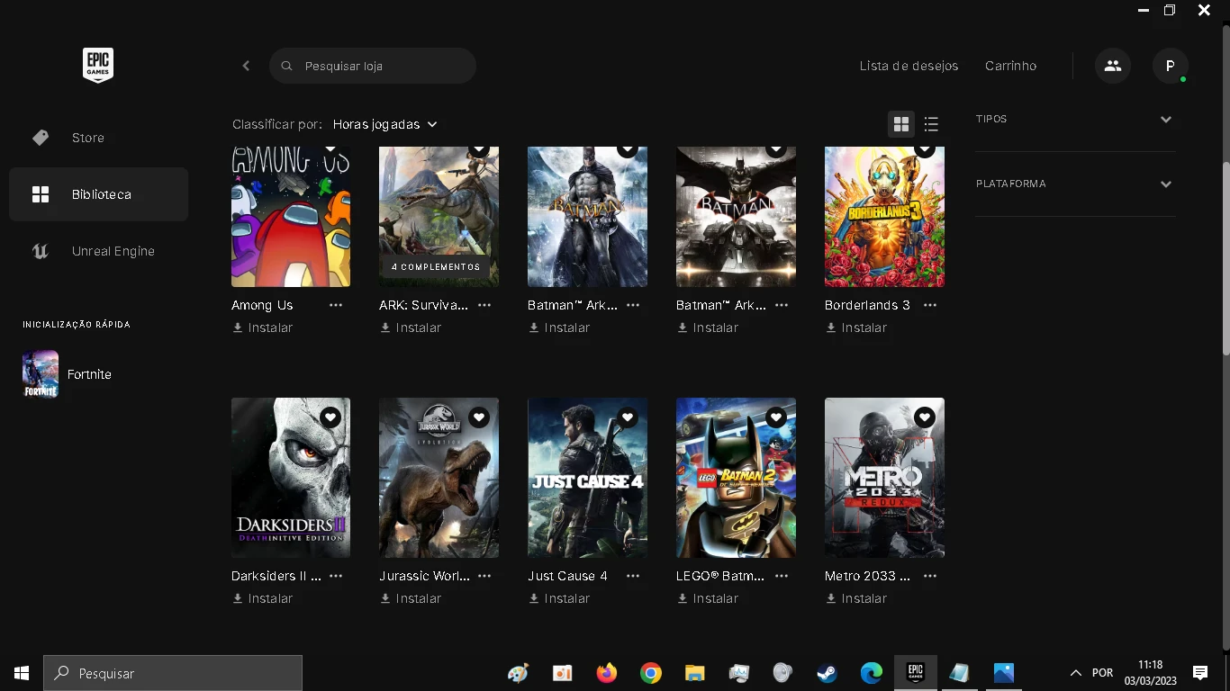The image size is (1230, 691).
Task: Click the Pesquisar loja search field
Action: pyautogui.click(x=373, y=66)
